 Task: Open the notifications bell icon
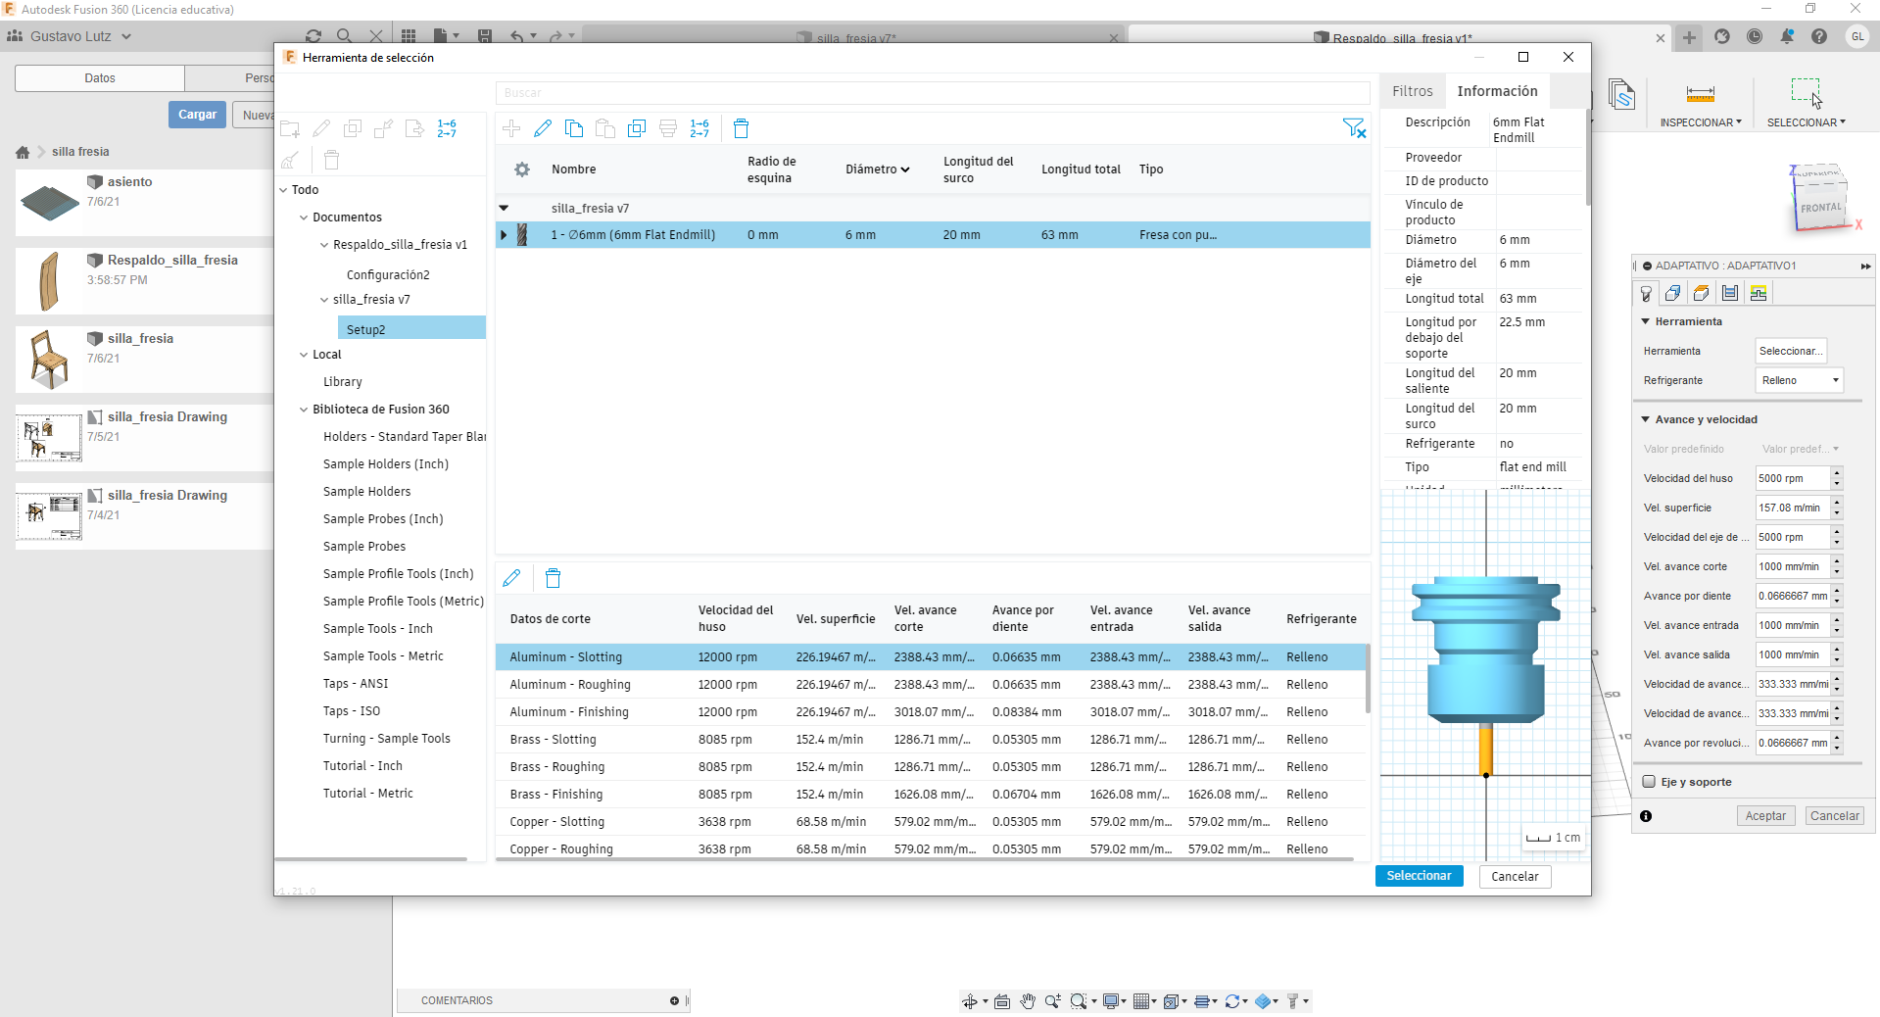coord(1787,36)
